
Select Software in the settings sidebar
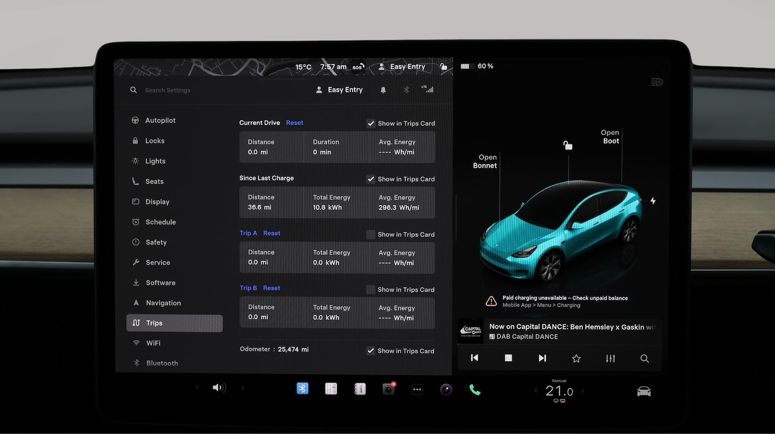click(160, 283)
